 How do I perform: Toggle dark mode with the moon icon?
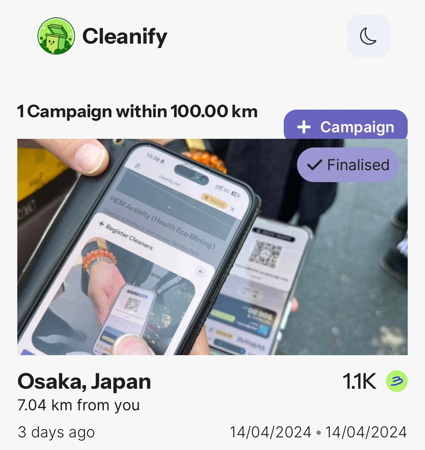tap(368, 36)
